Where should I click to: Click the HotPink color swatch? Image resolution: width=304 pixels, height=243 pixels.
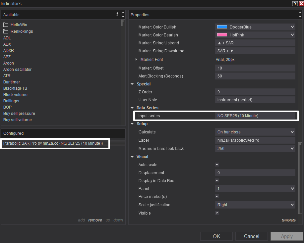pyautogui.click(x=222, y=35)
